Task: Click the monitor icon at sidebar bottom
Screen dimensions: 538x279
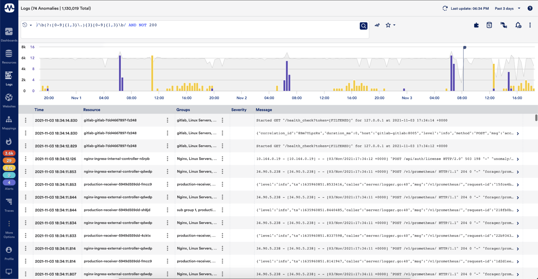Action: [9, 271]
